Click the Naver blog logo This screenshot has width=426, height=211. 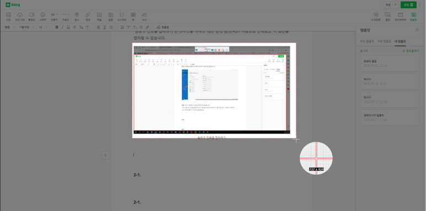13,4
